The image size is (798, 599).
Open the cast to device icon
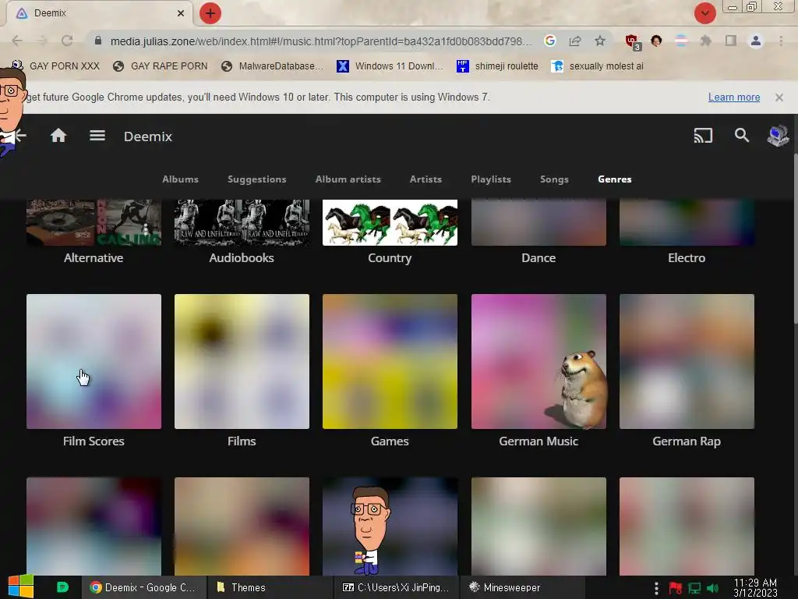(703, 136)
